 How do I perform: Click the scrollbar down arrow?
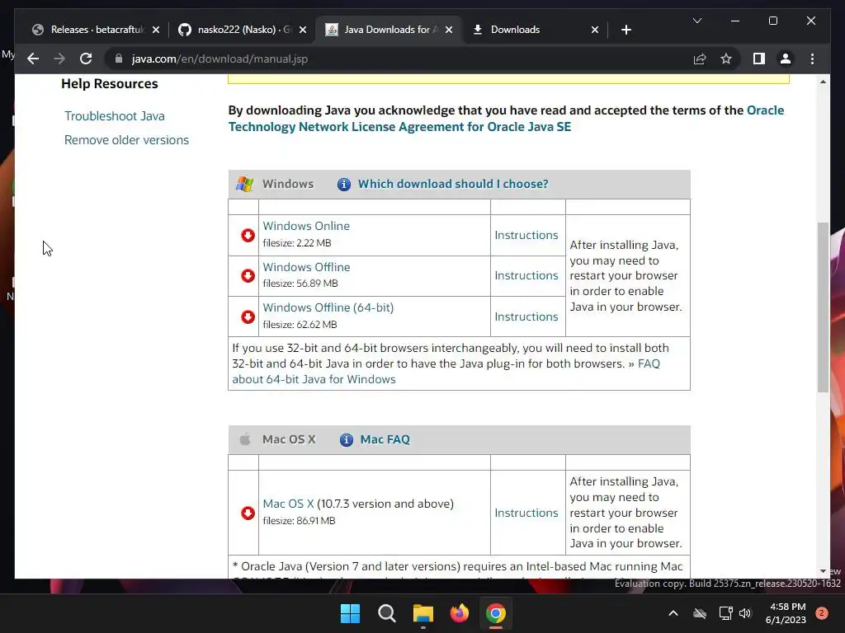pyautogui.click(x=823, y=571)
